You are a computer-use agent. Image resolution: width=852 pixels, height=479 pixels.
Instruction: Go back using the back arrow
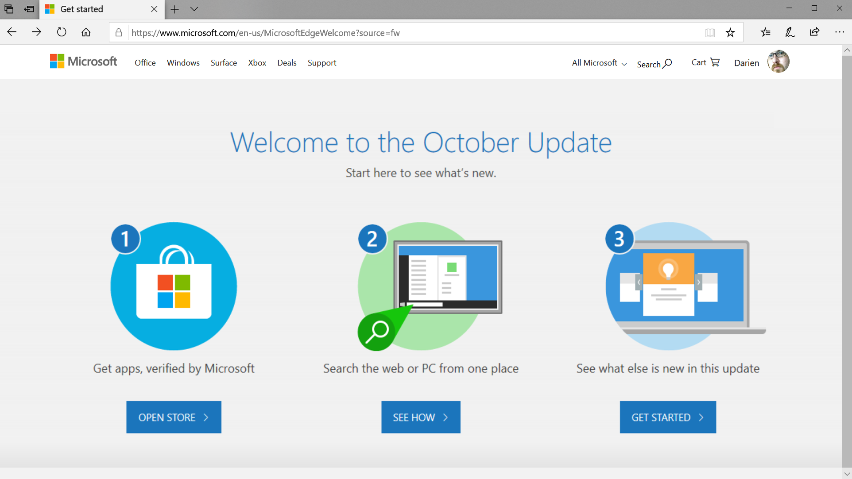12,32
